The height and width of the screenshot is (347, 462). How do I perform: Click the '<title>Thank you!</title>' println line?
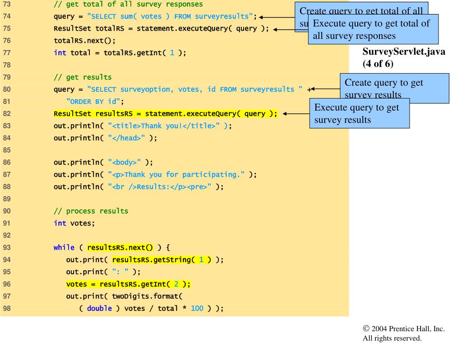click(143, 126)
